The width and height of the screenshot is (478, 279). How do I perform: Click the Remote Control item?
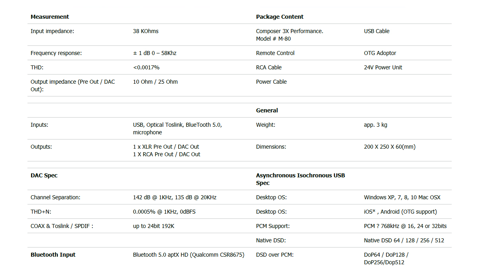[275, 53]
